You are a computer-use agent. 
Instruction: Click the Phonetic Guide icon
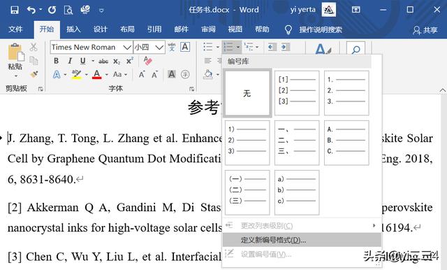pyautogui.click(x=172, y=47)
